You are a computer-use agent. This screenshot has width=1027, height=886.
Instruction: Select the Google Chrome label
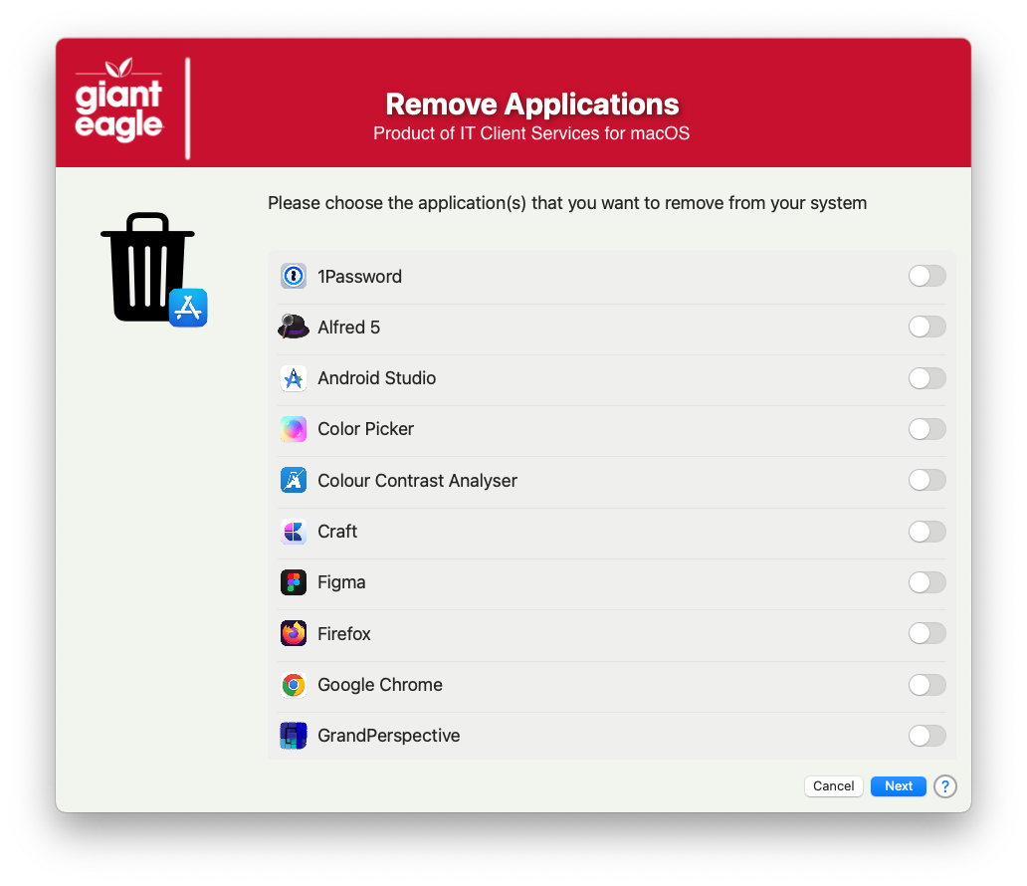point(380,685)
